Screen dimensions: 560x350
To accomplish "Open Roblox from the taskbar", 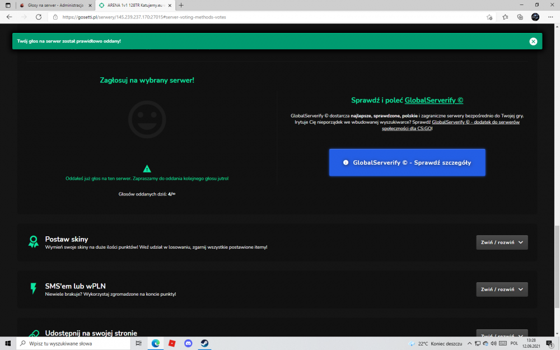I will [172, 343].
